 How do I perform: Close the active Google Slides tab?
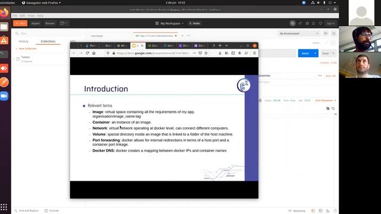point(142,45)
